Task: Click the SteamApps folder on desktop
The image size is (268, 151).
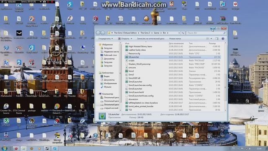Action: point(32,93)
